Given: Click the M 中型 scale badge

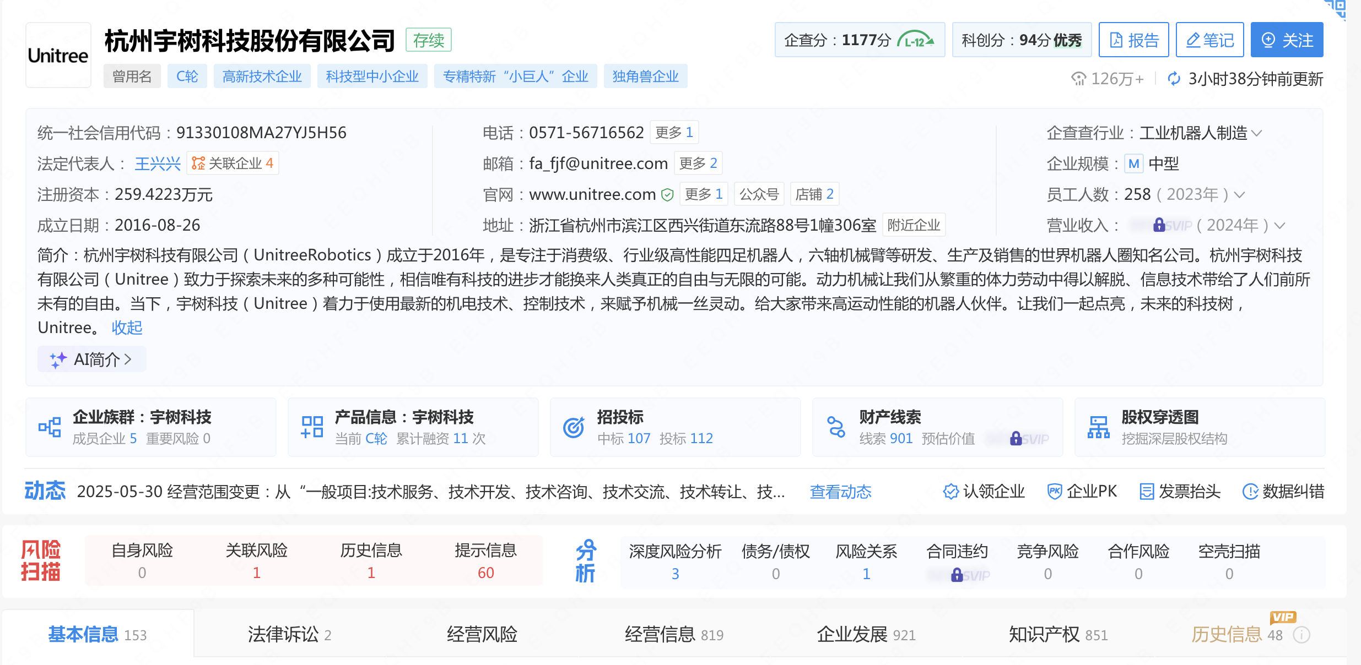Looking at the screenshot, I should pyautogui.click(x=1133, y=163).
